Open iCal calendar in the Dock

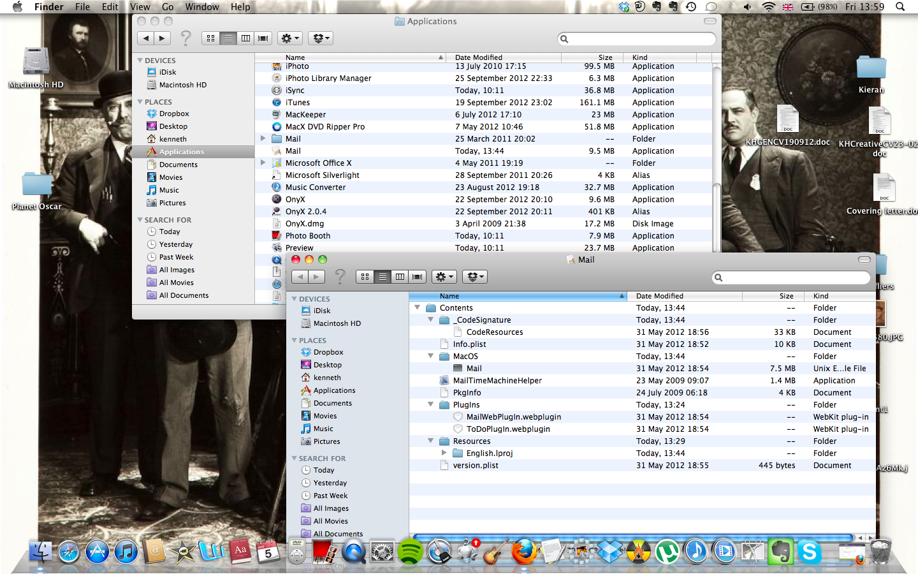[268, 552]
